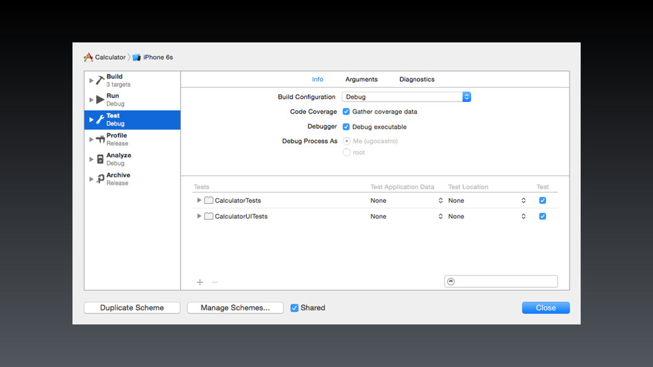This screenshot has height=367, width=653.
Task: Click the CalculatorTests bundle icon
Action: pyautogui.click(x=209, y=200)
